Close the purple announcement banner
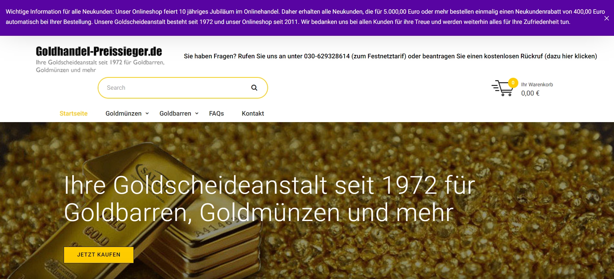This screenshot has width=614, height=279. click(607, 18)
